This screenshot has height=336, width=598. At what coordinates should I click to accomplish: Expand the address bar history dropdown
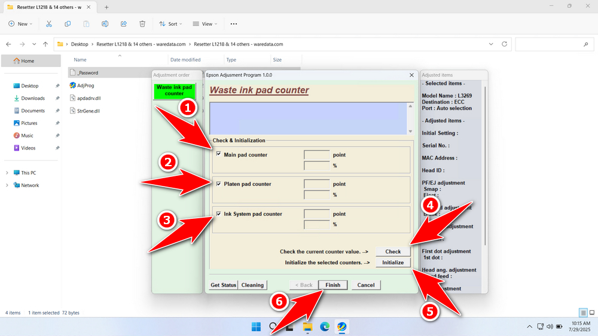491,44
